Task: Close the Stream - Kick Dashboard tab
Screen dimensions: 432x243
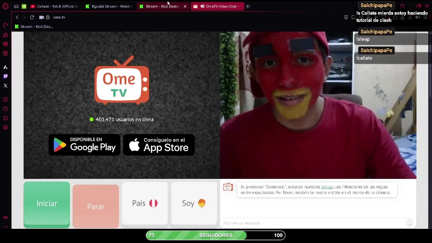Action: pyautogui.click(x=185, y=6)
